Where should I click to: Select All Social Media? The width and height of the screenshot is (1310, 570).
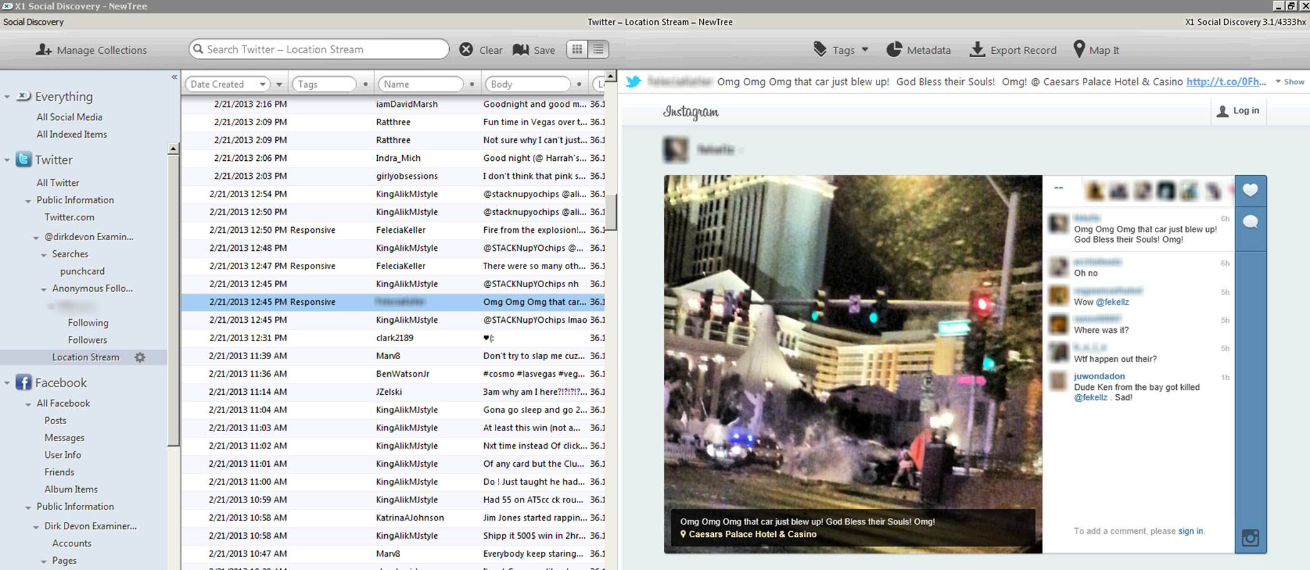click(69, 117)
